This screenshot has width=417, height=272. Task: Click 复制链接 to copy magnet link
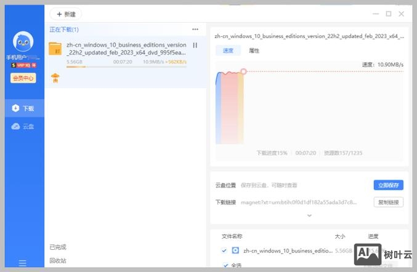pyautogui.click(x=389, y=202)
